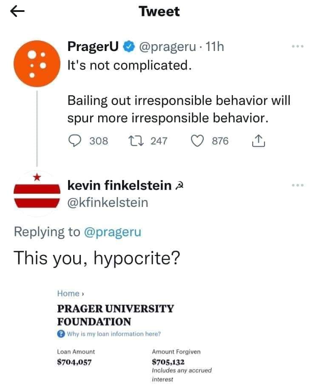This screenshot has height=390, width=319.
Task: Select the kevin finkelstein display name
Action: (x=120, y=185)
